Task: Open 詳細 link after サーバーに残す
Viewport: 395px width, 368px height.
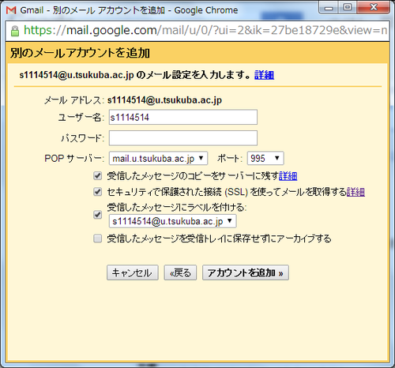Action: 288,176
